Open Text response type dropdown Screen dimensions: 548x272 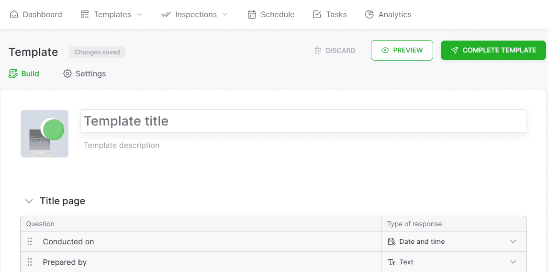[454, 262]
